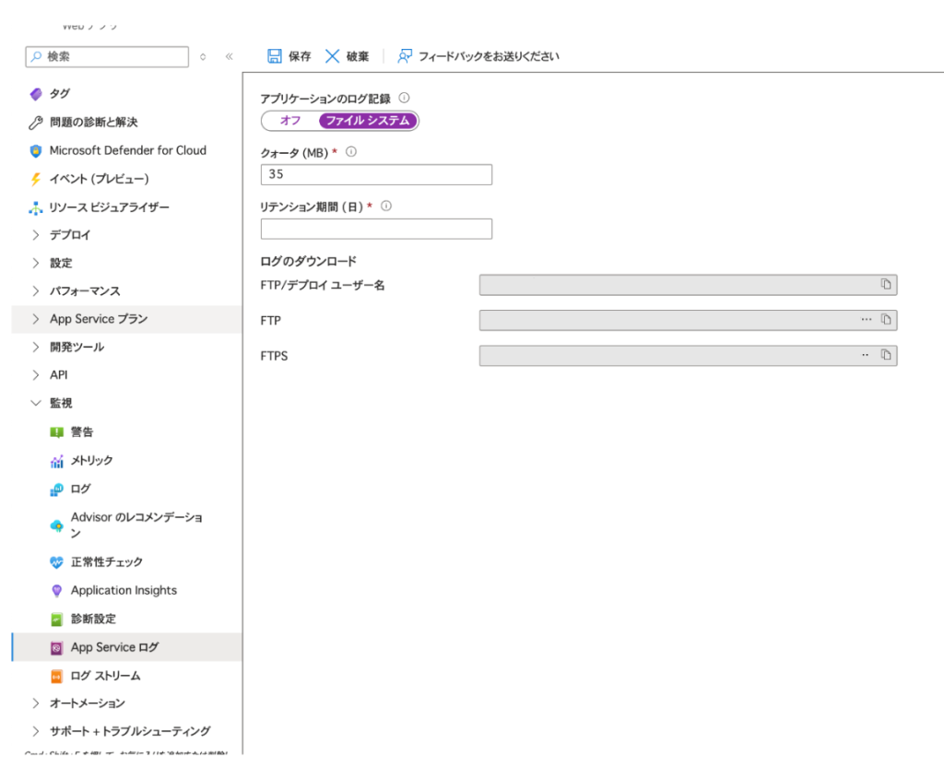The height and width of the screenshot is (768, 944).
Task: Open Microsoft Defender for Cloud shield icon
Action: 36,150
